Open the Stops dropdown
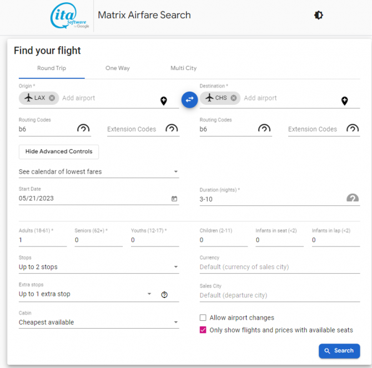 (x=99, y=267)
